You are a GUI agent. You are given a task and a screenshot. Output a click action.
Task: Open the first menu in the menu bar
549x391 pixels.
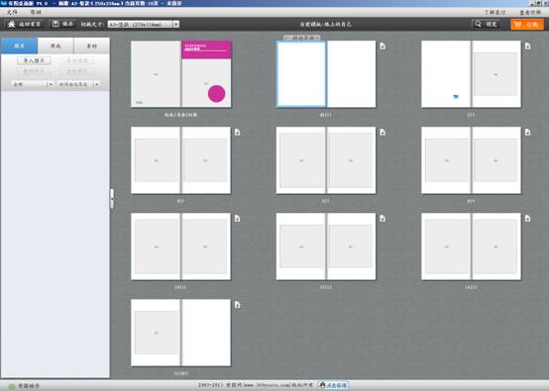[x=12, y=12]
